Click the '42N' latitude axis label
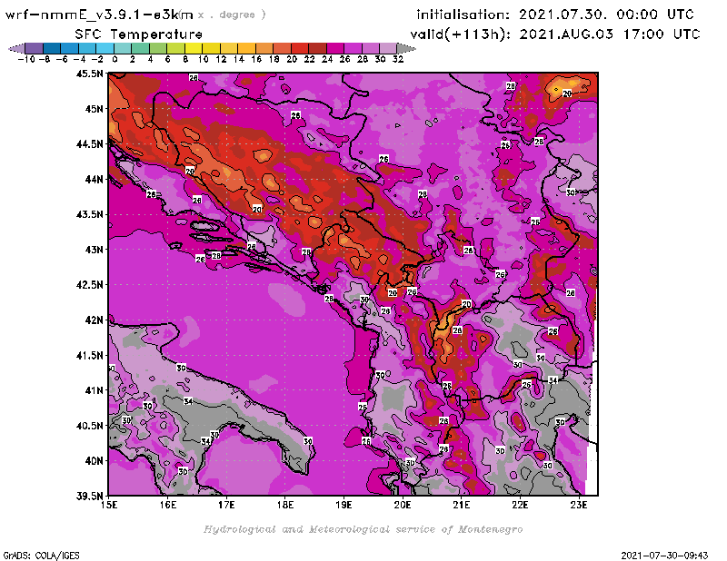 [94, 320]
